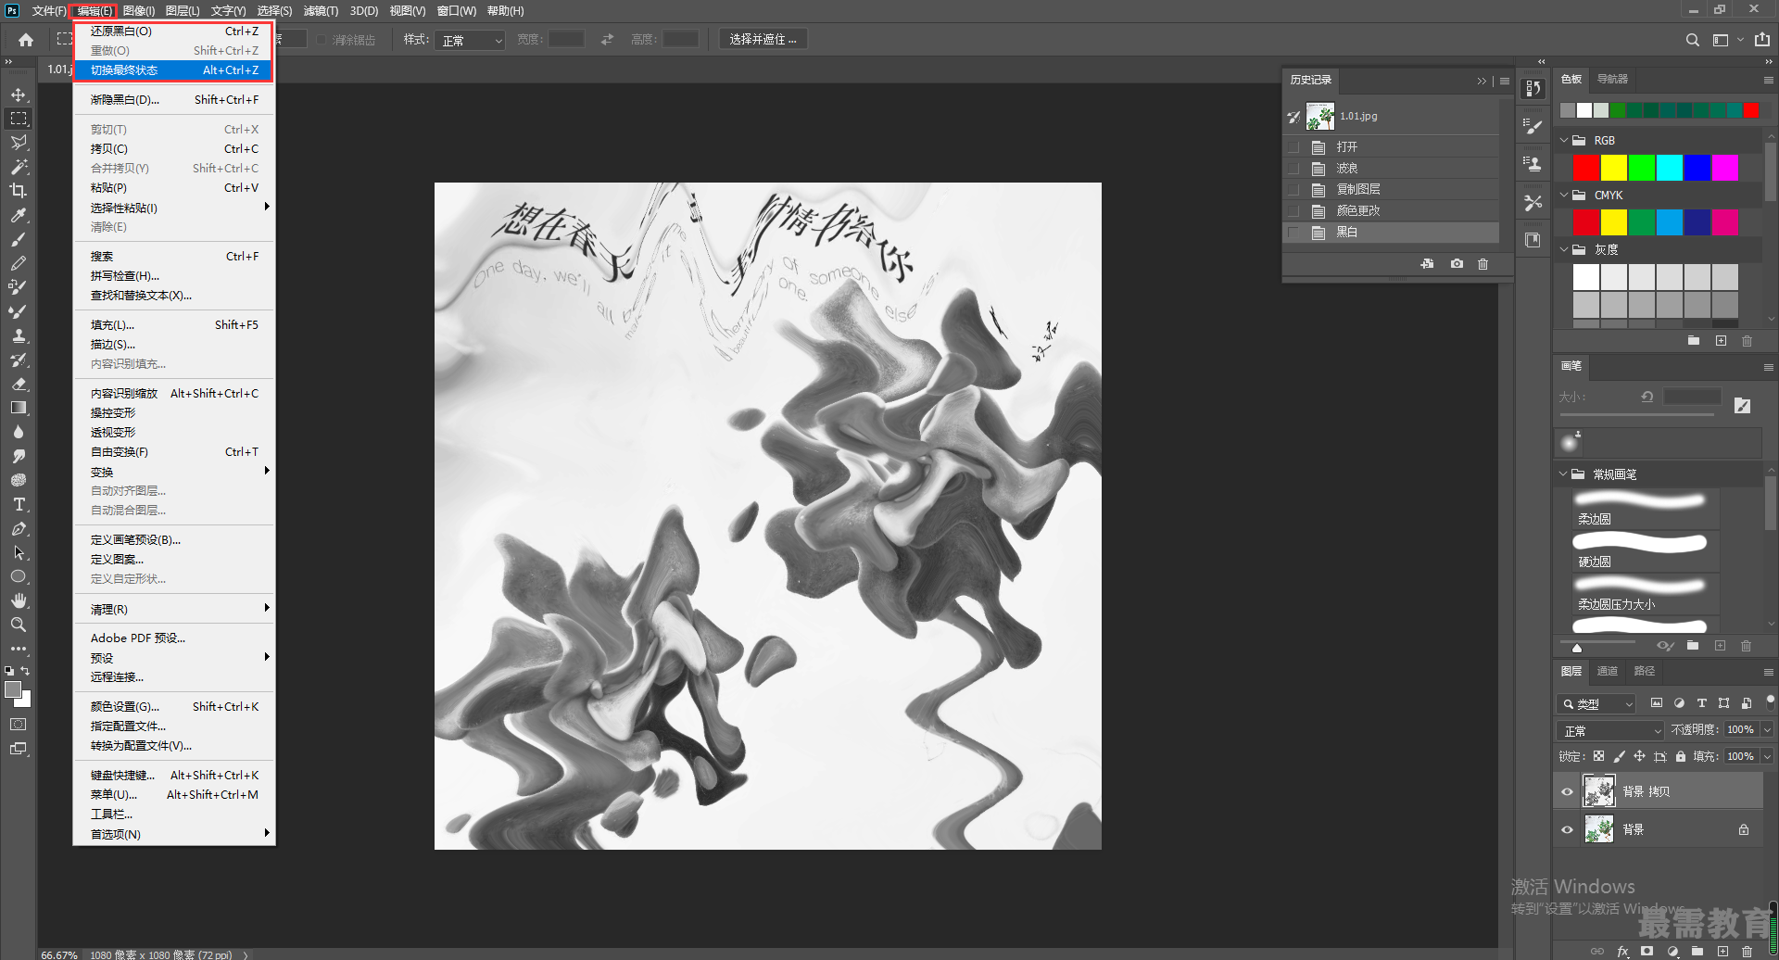This screenshot has width=1779, height=960.
Task: Toggle layer filtering switch on or off
Action: point(1770,701)
